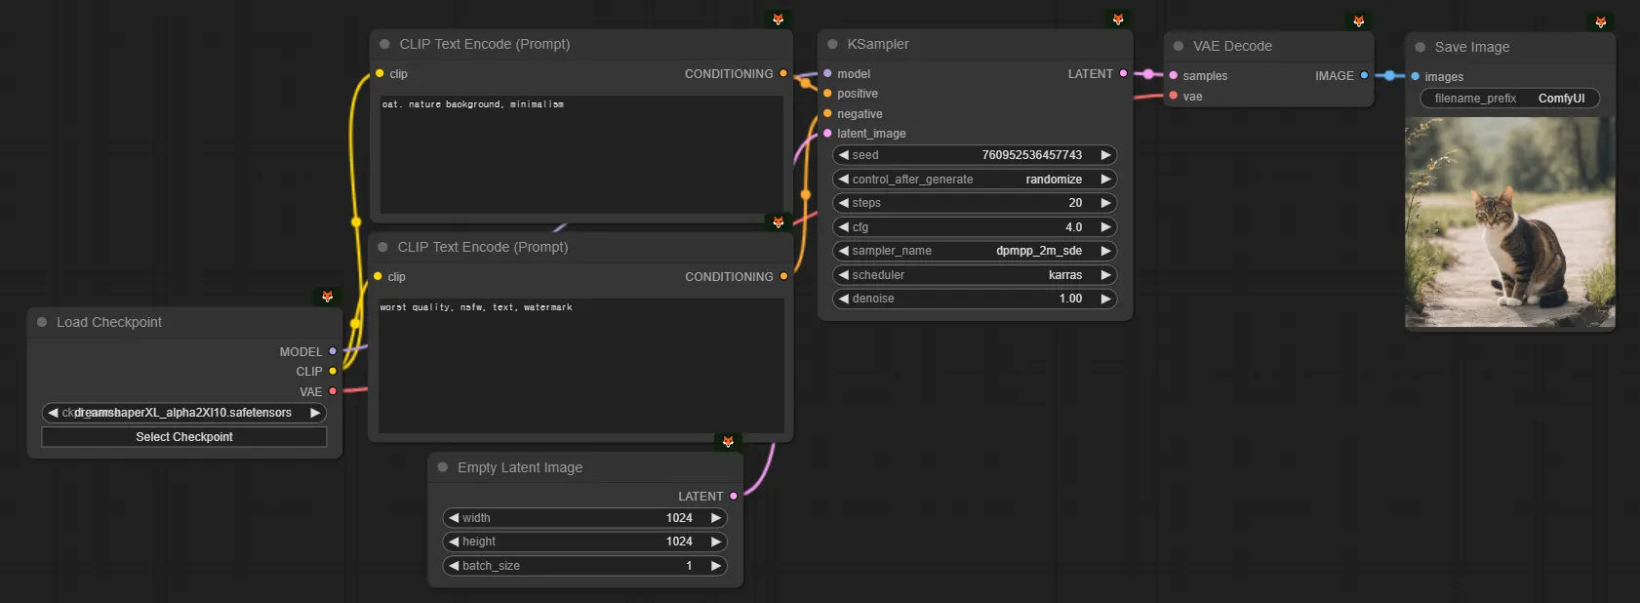Decrease batch_size with the left arrow
The image size is (1640, 603).
(454, 566)
